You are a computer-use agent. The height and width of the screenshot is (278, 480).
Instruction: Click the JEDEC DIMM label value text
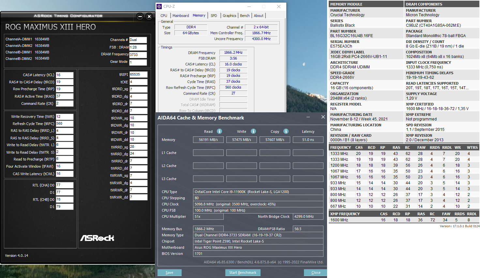click(359, 57)
